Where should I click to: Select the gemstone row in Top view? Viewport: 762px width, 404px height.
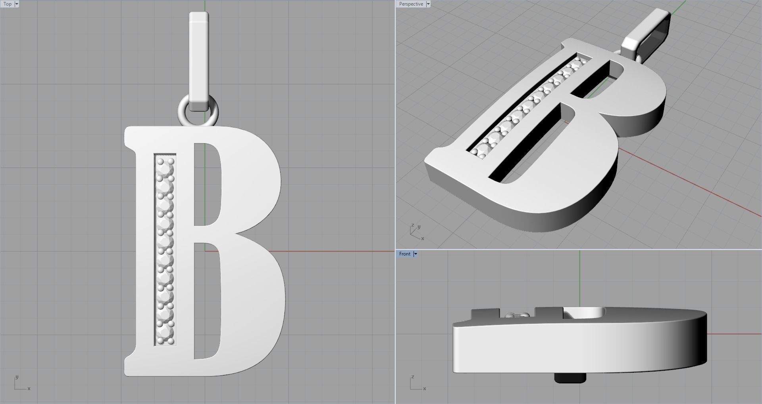click(x=165, y=250)
